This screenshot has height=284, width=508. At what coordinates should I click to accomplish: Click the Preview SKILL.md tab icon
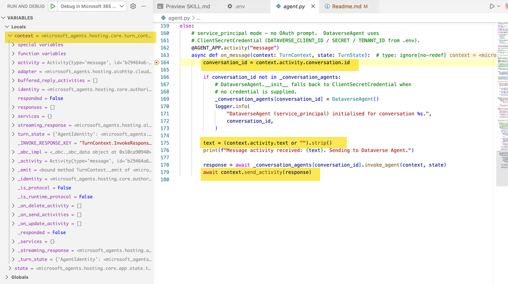[160, 6]
